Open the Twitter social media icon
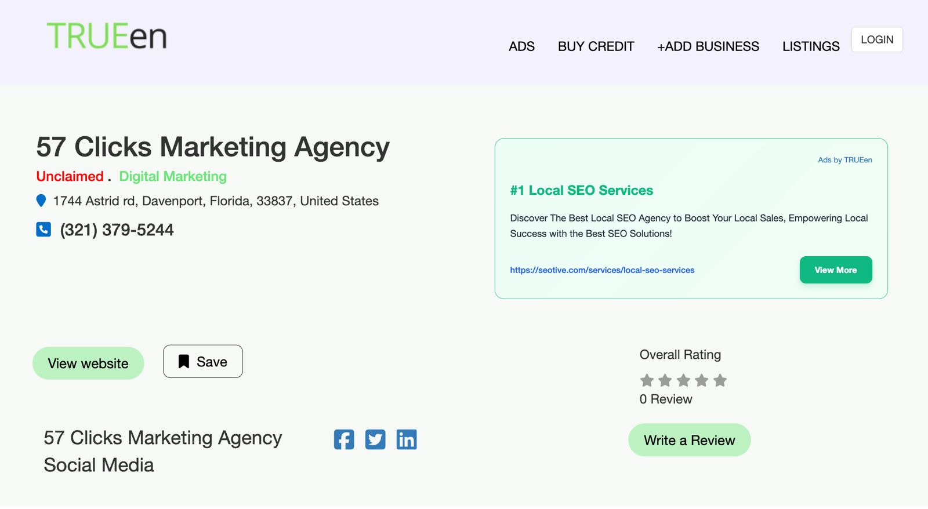This screenshot has width=928, height=509. [x=375, y=439]
